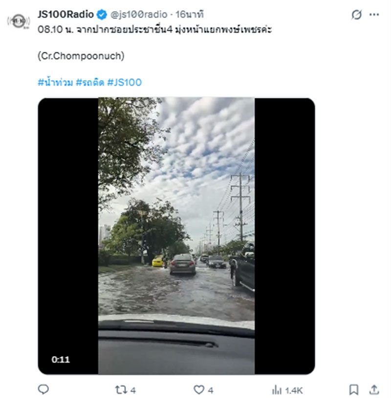The image size is (391, 398).
Task: Click the blue verified badge
Action: (x=102, y=15)
